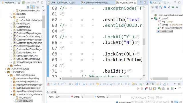This screenshot has width=183, height=103.
Task: Place cursor on line 66 lockAt code
Action: (x=118, y=43)
